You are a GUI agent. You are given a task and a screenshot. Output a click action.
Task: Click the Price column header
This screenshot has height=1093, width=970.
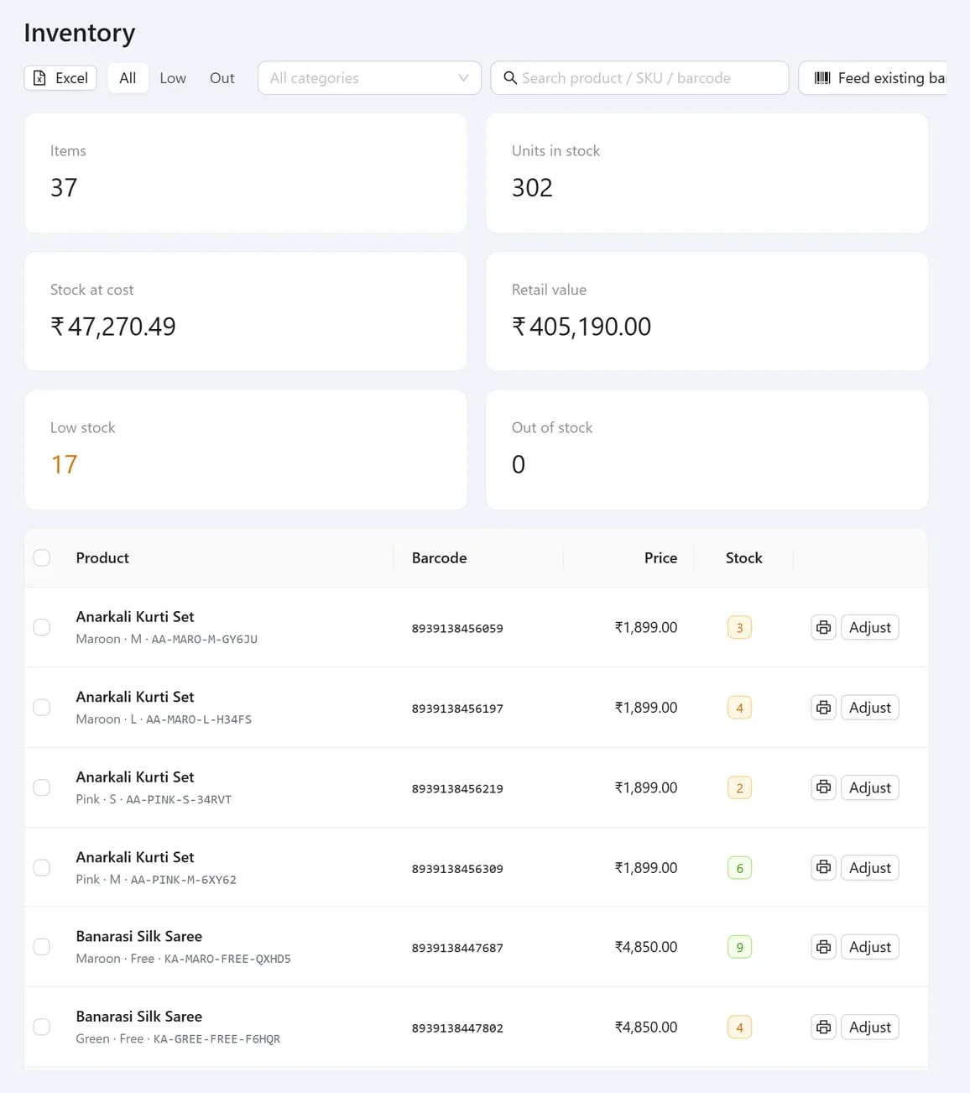tap(660, 557)
